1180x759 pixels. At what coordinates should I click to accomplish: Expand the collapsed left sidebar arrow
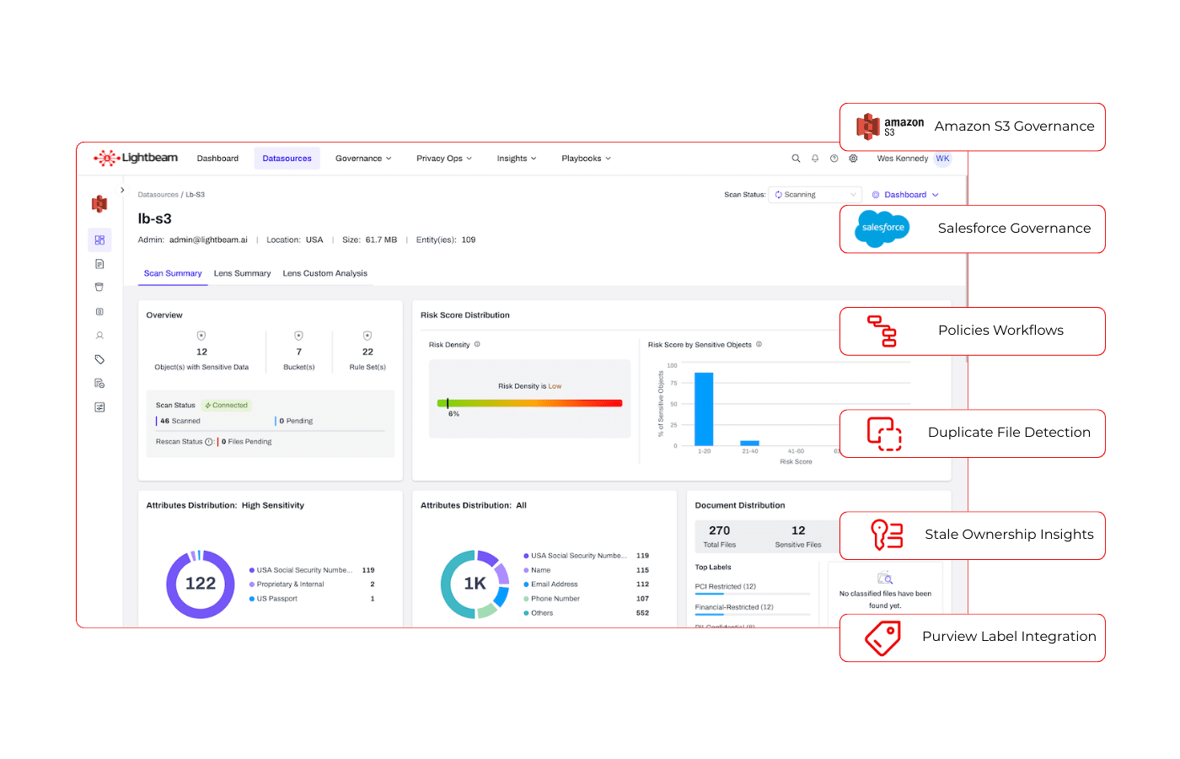(123, 191)
